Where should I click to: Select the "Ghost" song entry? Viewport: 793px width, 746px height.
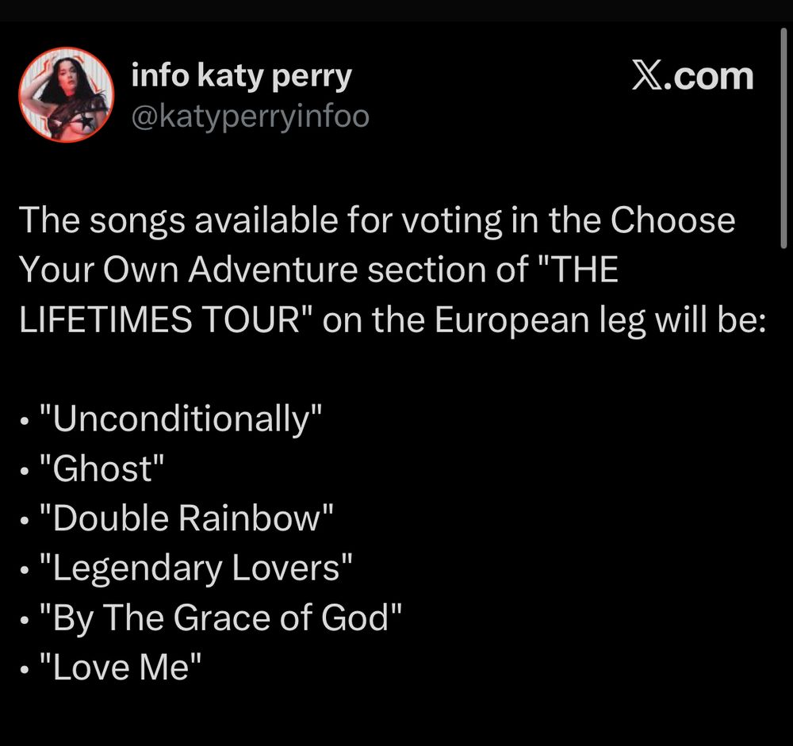102,469
